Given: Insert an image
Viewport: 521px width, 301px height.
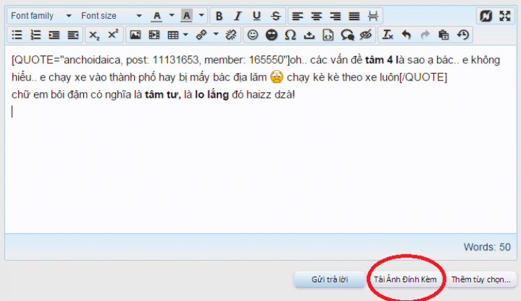Looking at the screenshot, I should (135, 35).
